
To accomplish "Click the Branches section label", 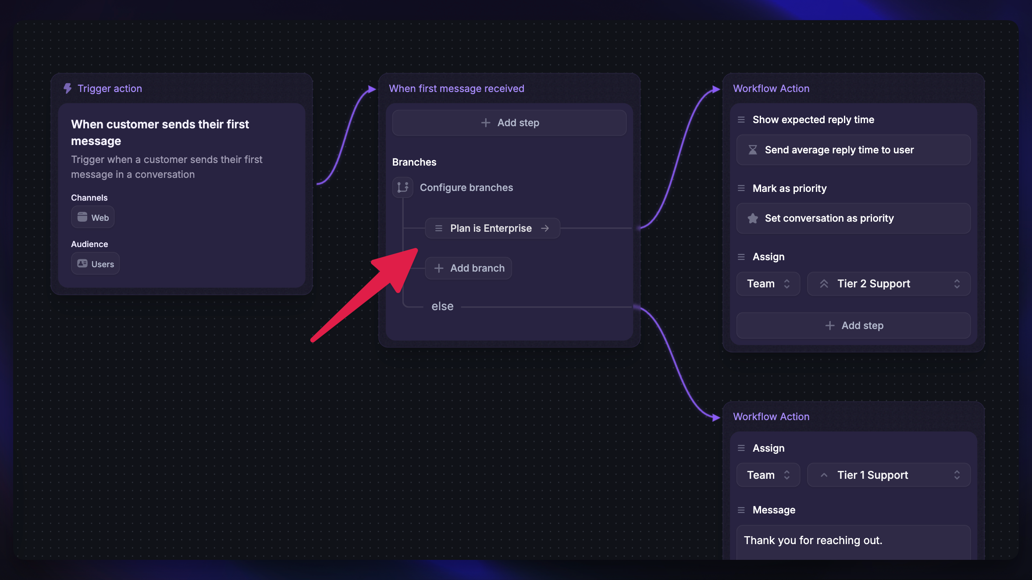I will pos(414,162).
